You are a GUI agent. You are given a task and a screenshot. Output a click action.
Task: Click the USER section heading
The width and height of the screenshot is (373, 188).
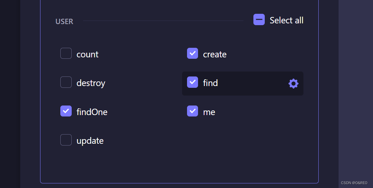[x=64, y=22]
